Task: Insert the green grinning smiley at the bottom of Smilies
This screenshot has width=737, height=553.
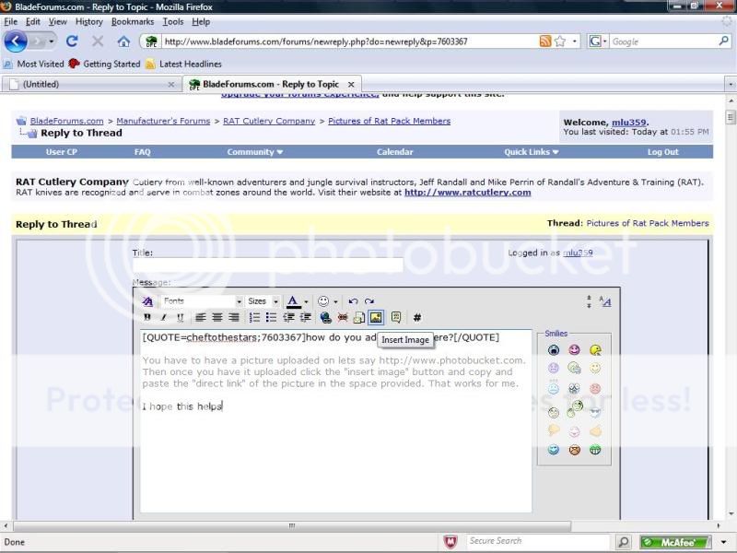Action: click(595, 450)
